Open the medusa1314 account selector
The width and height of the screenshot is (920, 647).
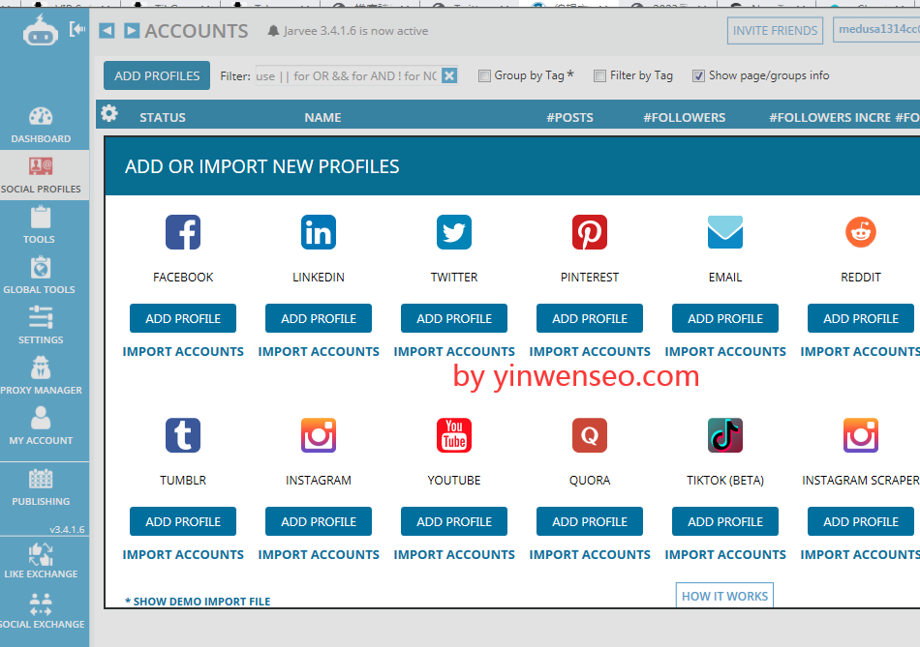(x=872, y=30)
